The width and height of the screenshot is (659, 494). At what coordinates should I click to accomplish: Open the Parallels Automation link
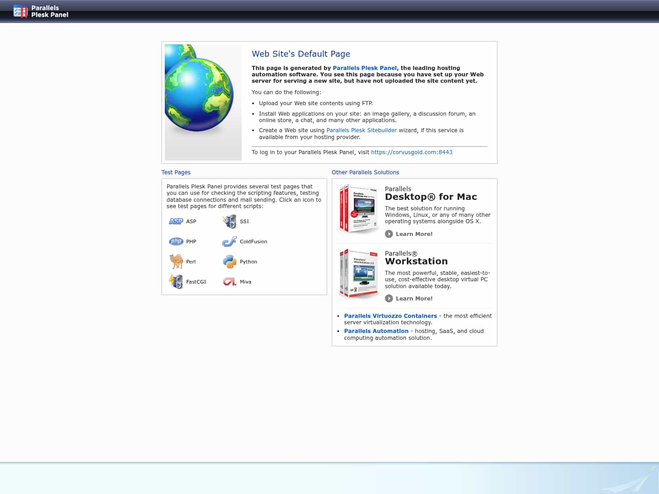click(376, 331)
